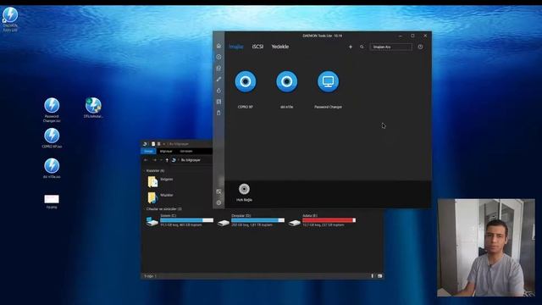Select the Adata (E:) drive

(322, 220)
